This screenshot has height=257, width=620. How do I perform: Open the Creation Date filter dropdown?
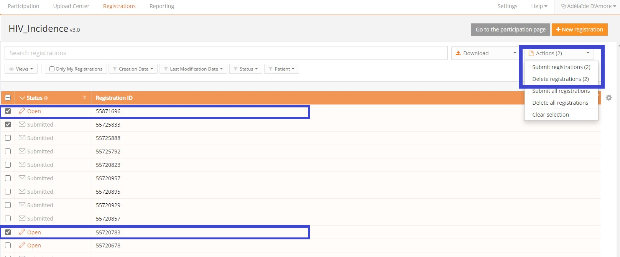click(133, 69)
